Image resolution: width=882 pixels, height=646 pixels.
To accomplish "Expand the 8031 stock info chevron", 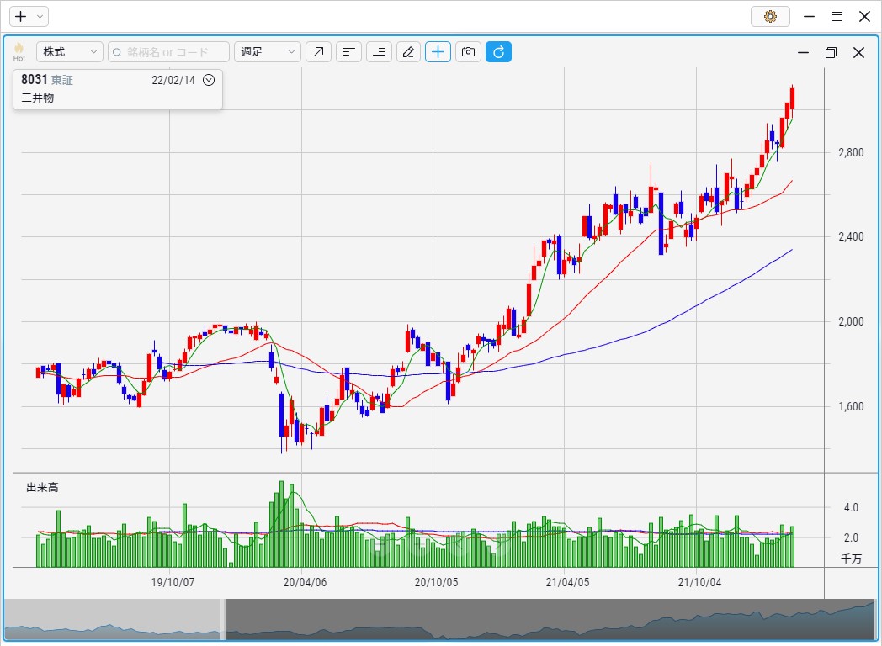I will [210, 80].
